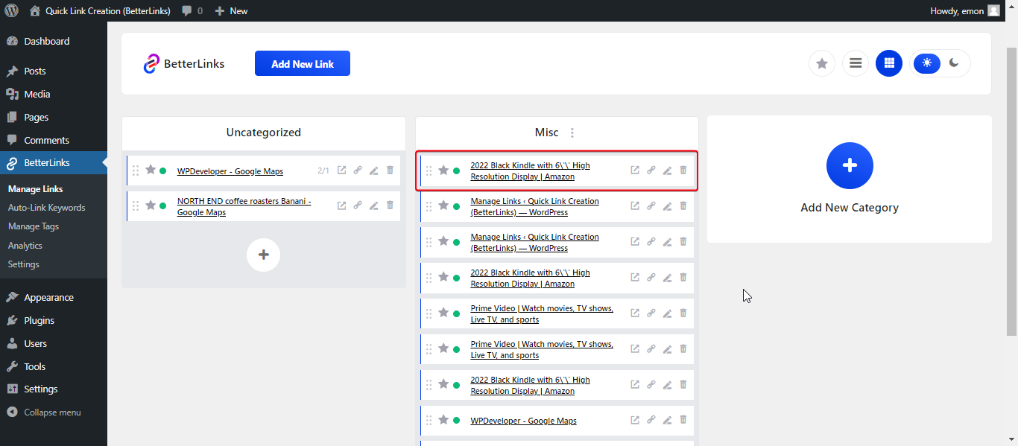Switch the theme to dark mode

[955, 63]
